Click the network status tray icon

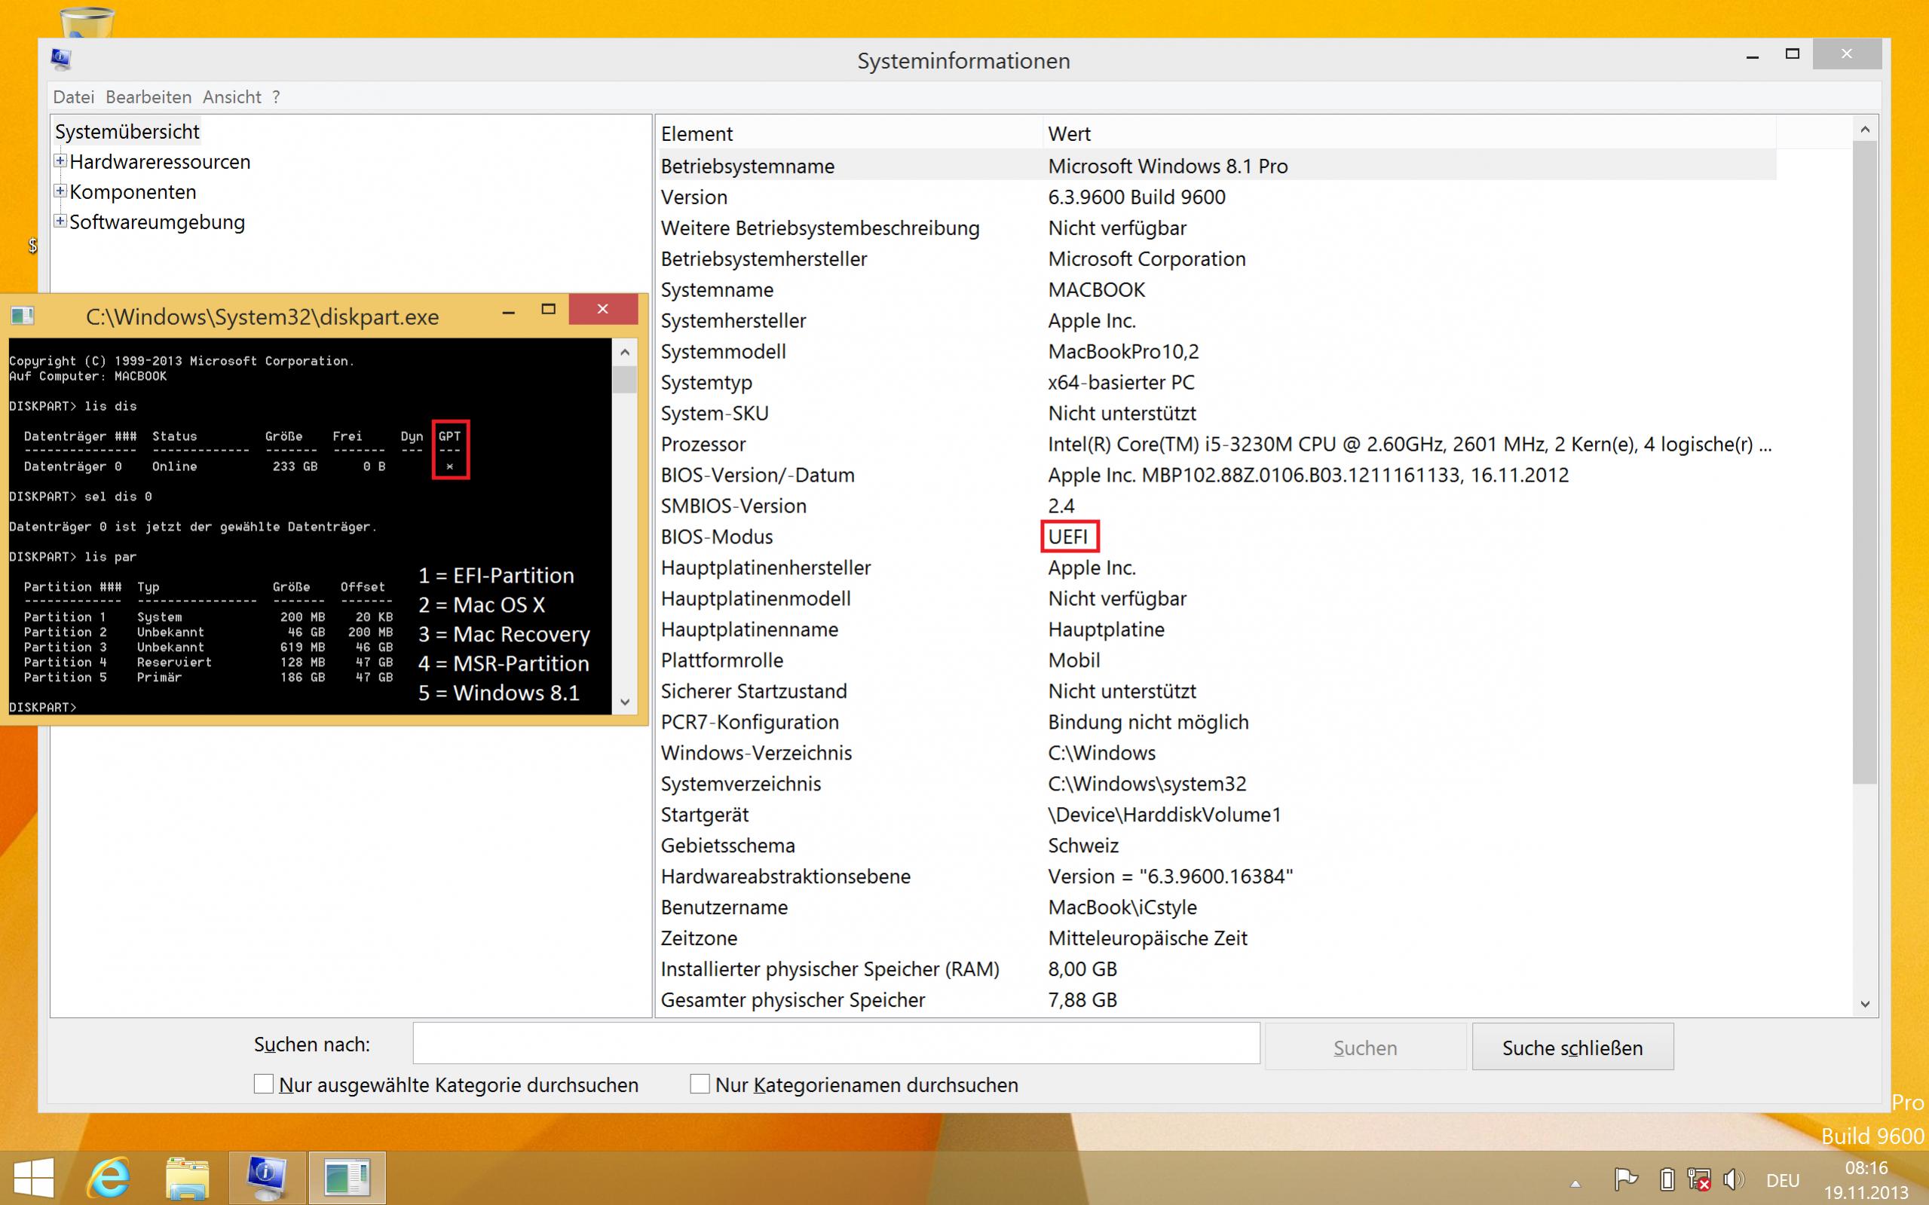click(1698, 1179)
